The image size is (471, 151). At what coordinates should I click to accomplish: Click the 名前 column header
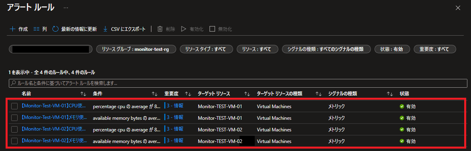[x=26, y=94]
